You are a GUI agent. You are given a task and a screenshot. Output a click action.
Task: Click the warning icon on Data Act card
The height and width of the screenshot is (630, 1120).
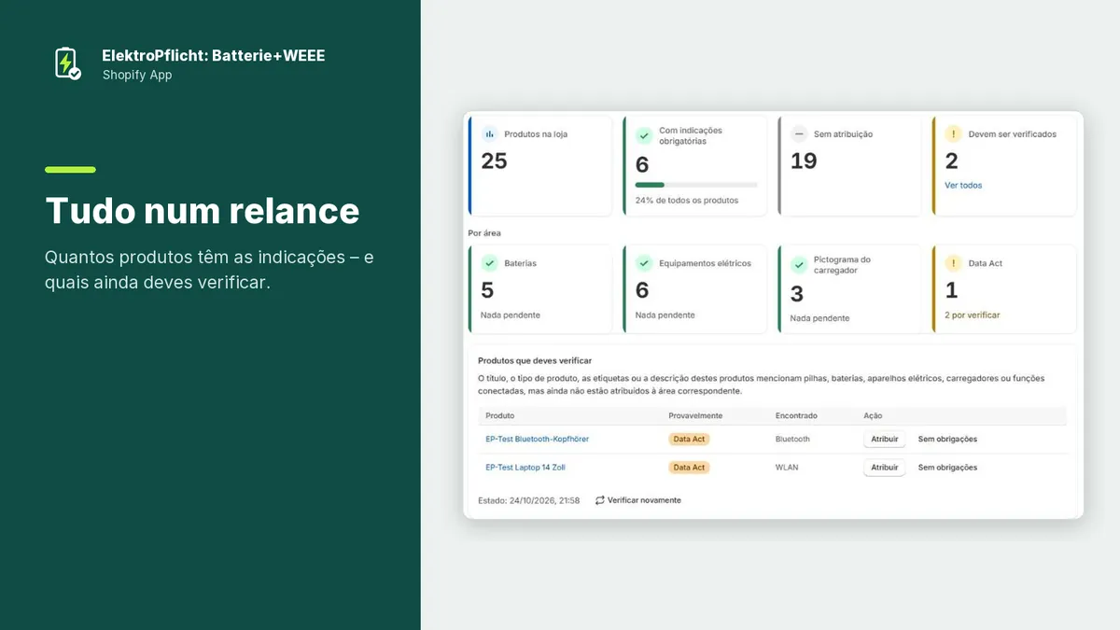(953, 263)
